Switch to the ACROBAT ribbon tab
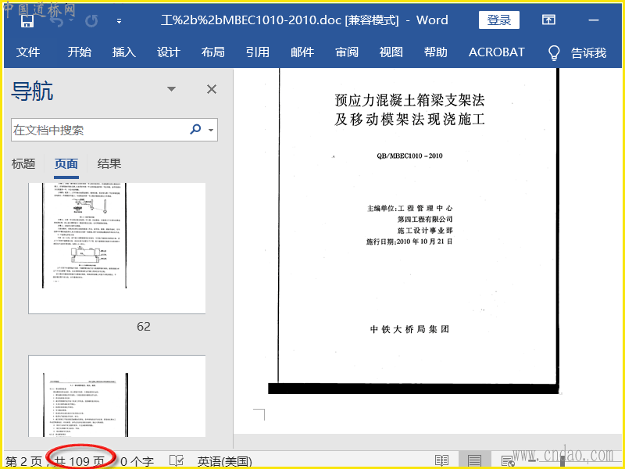 497,52
